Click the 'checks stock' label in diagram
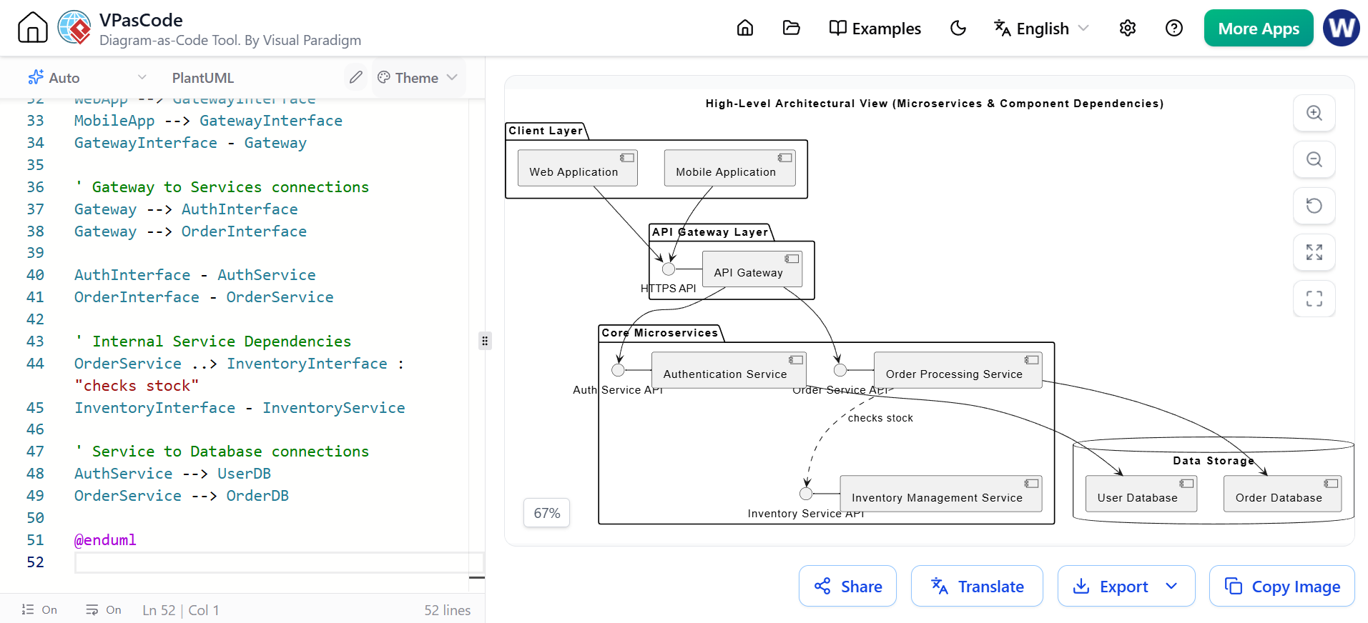1368x623 pixels. tap(880, 418)
